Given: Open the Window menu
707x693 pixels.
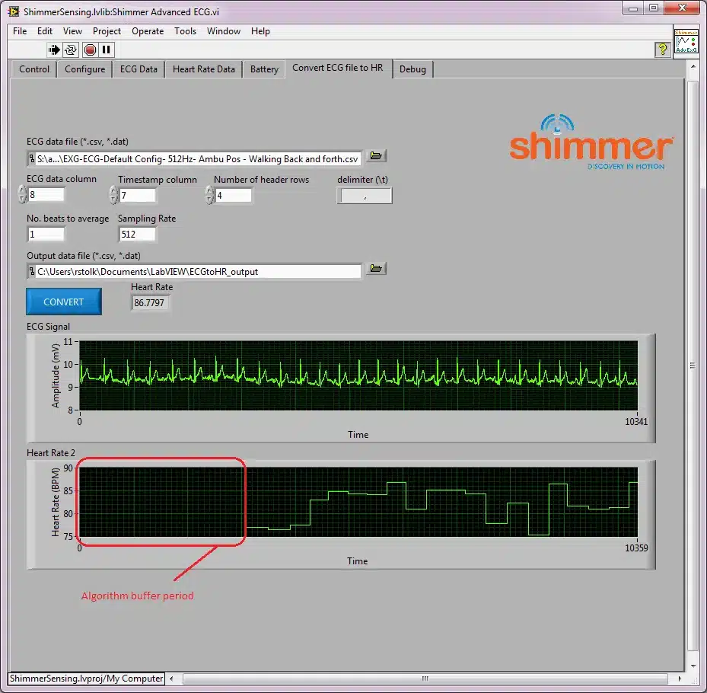Looking at the screenshot, I should 224,31.
